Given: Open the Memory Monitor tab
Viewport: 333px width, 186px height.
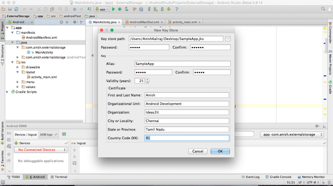Looking at the screenshot, I should coord(311,177).
